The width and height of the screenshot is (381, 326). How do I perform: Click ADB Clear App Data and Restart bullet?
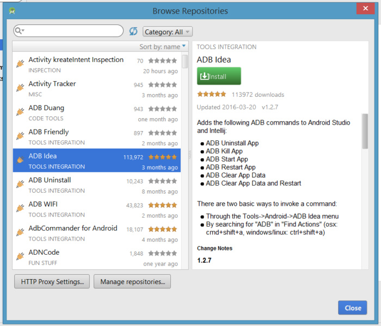[x=254, y=183]
